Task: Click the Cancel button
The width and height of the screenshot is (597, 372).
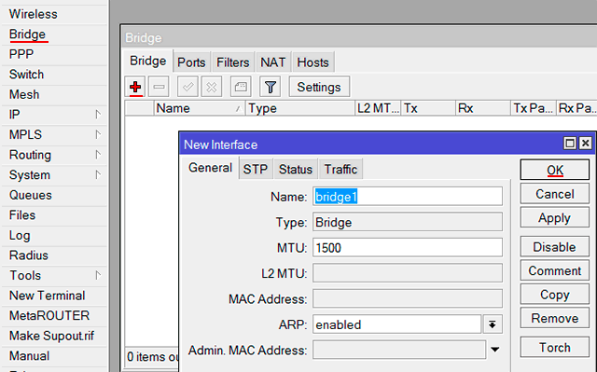Action: click(x=555, y=194)
